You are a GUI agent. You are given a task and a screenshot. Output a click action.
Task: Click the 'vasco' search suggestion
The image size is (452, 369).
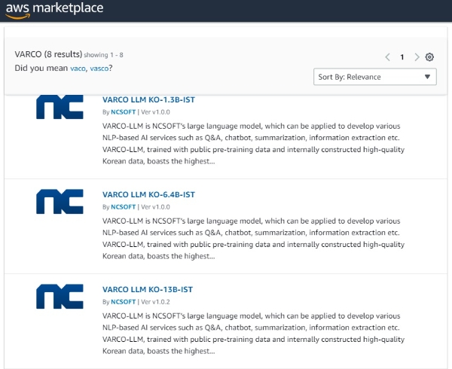[x=99, y=69]
